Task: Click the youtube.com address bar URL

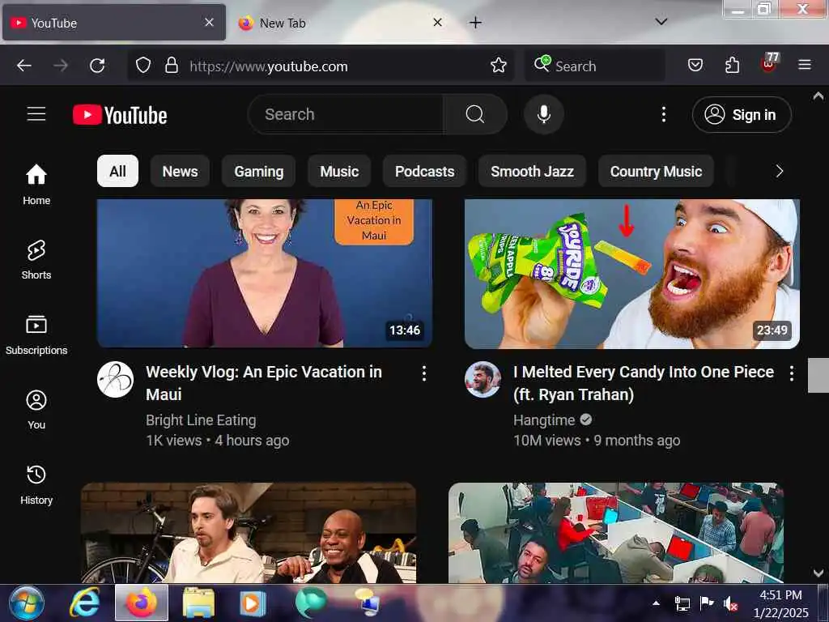Action: tap(269, 66)
